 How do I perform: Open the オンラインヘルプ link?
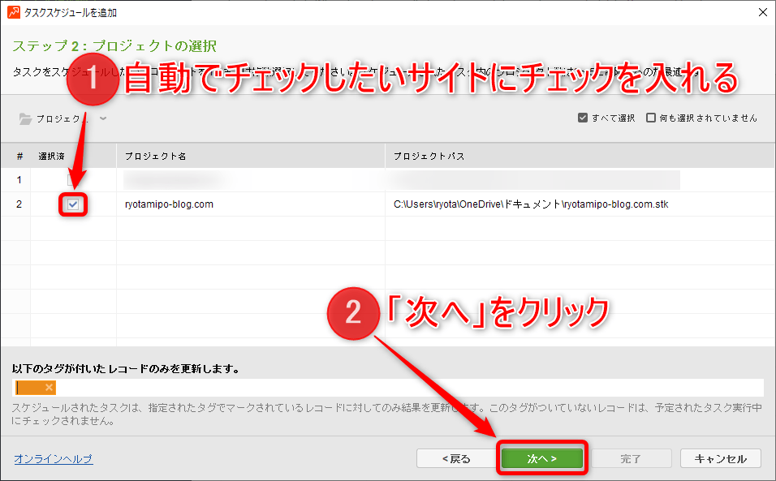tap(53, 459)
